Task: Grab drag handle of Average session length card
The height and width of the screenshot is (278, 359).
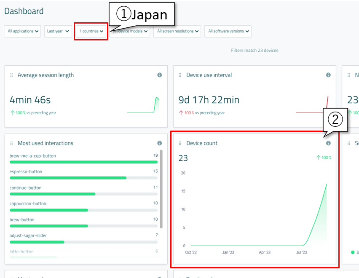Action: click(x=12, y=75)
